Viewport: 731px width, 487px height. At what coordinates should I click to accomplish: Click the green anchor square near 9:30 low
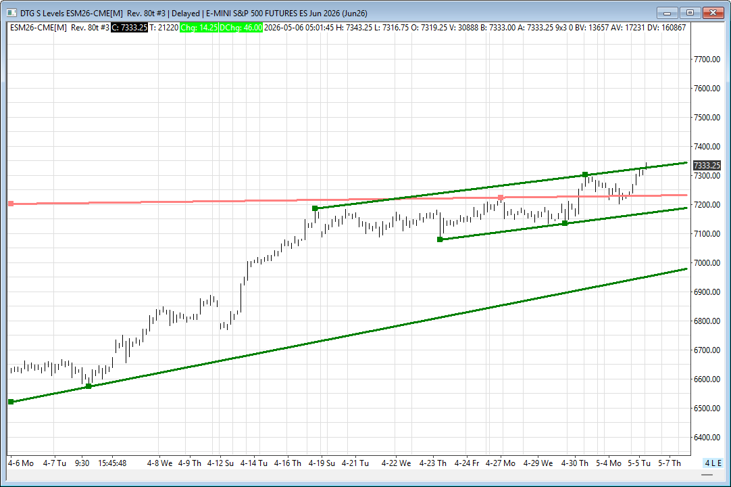tap(89, 386)
